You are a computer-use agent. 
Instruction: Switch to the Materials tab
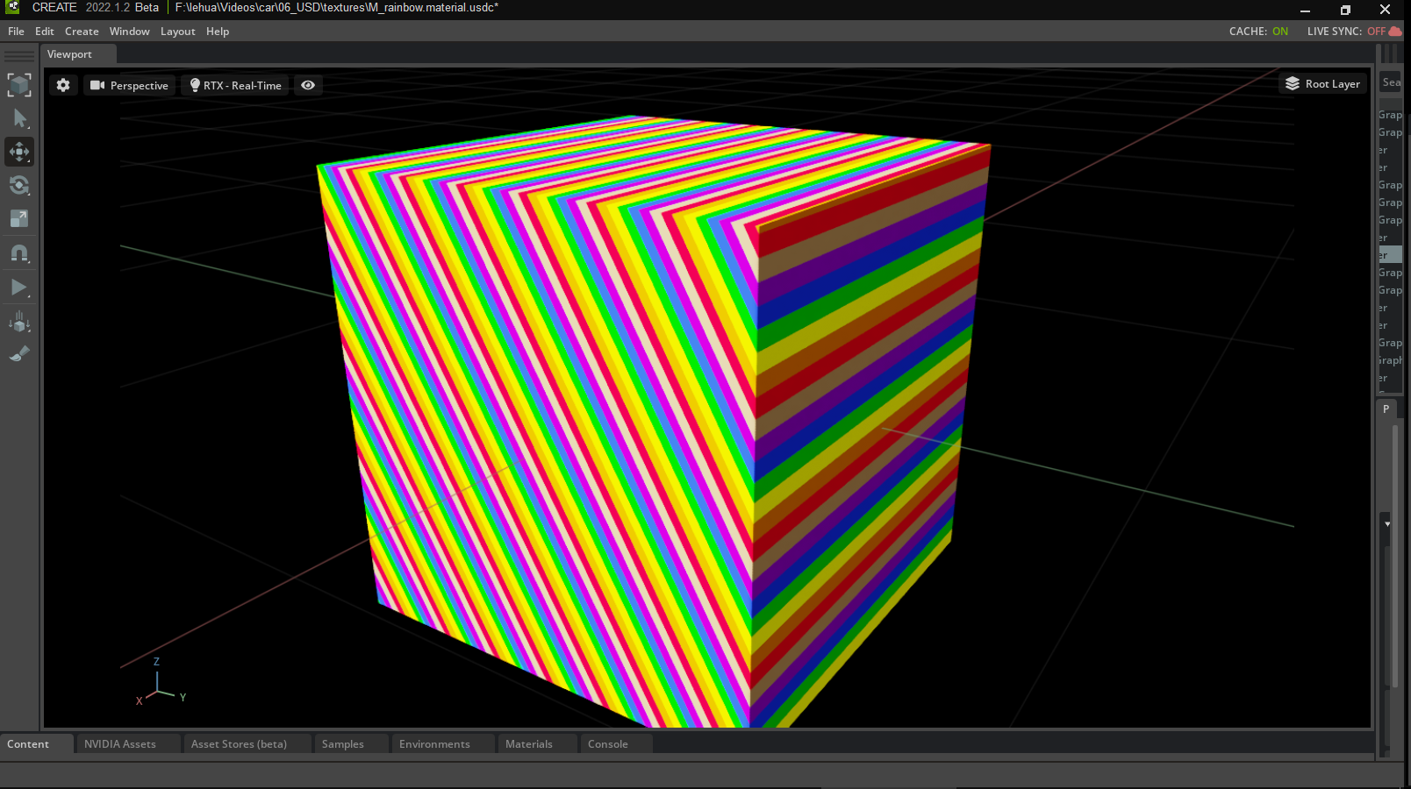tap(530, 743)
